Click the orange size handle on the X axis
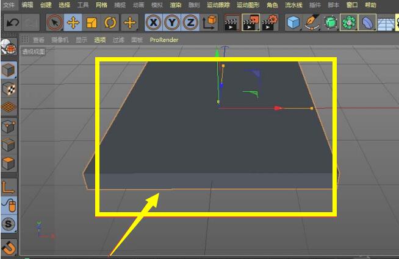 tap(312, 108)
